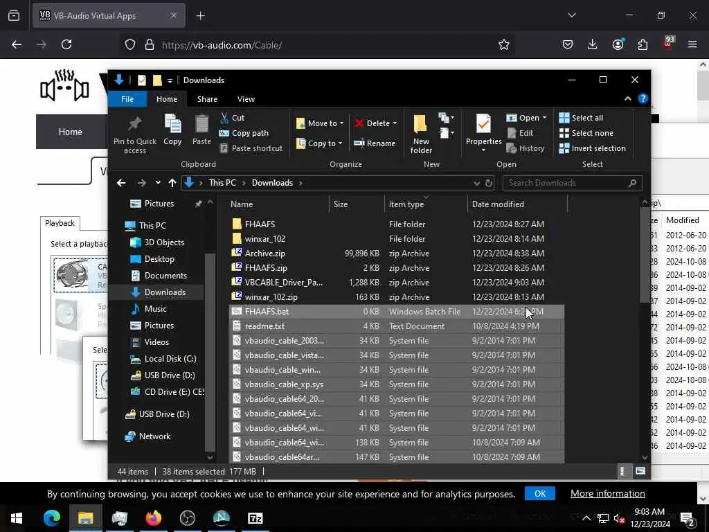
Task: Create a New folder from ribbon
Action: 421,134
